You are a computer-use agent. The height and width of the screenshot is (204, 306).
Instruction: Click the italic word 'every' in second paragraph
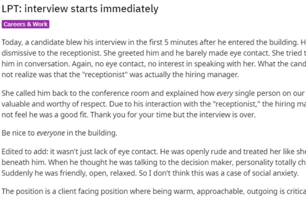click(225, 93)
